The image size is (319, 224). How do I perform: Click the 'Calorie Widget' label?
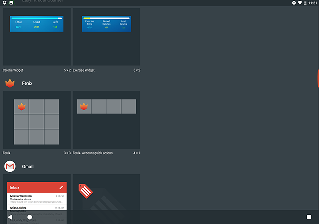[13, 70]
